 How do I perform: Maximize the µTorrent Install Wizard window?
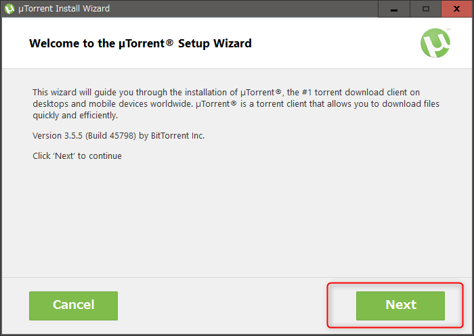click(426, 9)
